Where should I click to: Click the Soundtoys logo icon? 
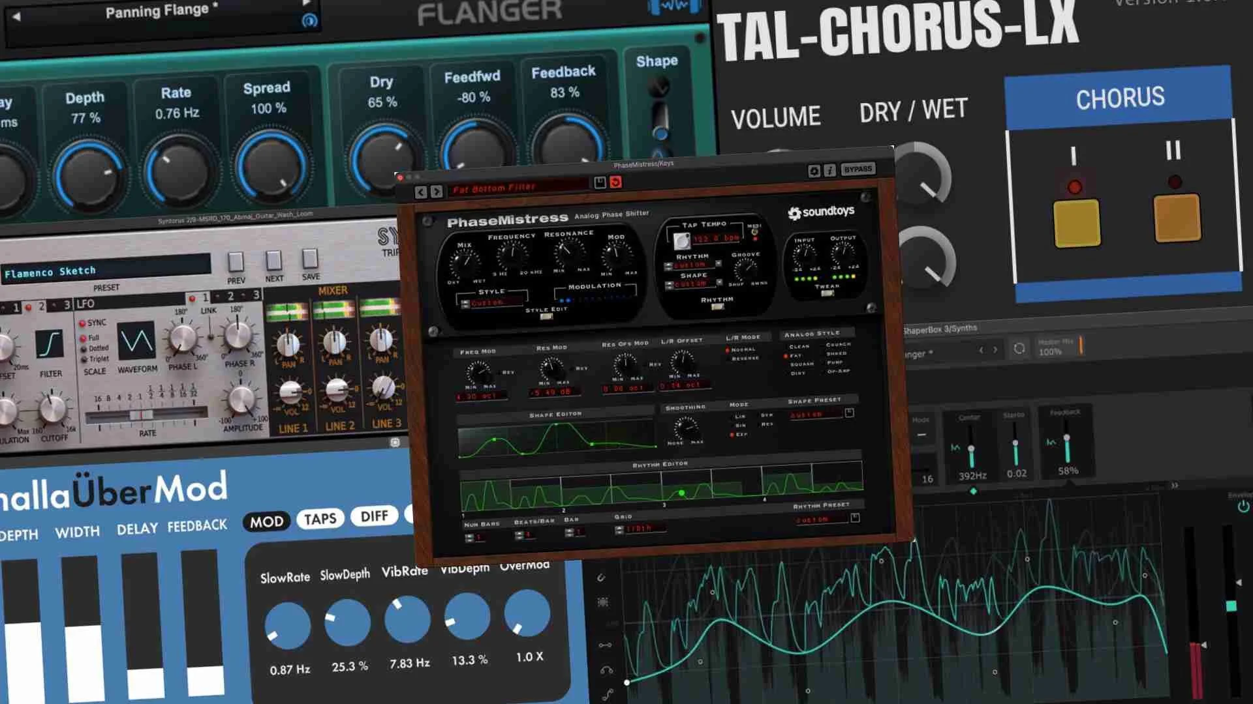click(794, 211)
